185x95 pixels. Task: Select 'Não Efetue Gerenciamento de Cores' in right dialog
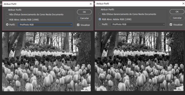coord(100,14)
